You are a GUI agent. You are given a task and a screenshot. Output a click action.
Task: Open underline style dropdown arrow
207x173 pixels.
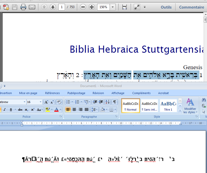(15, 110)
